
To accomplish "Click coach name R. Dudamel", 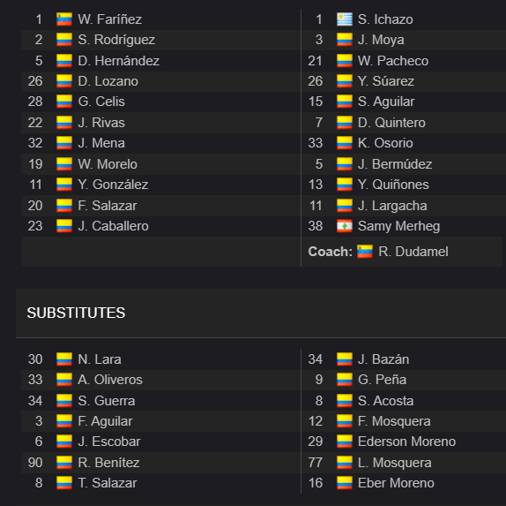I will (413, 252).
